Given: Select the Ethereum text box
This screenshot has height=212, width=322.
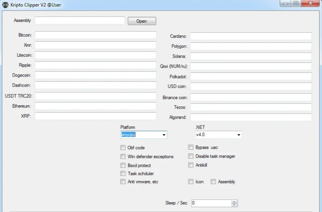Looking at the screenshot, I should 95,106.
